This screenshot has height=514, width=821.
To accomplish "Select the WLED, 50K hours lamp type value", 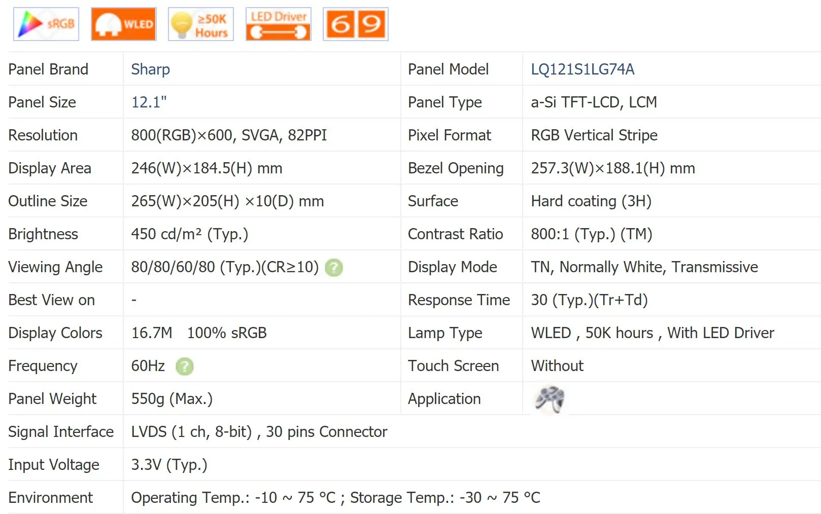I will point(653,333).
